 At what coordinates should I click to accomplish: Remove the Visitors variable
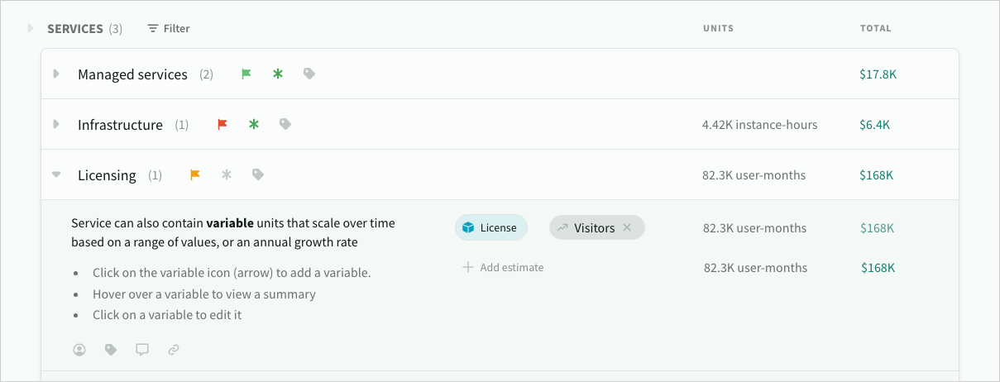coord(627,227)
